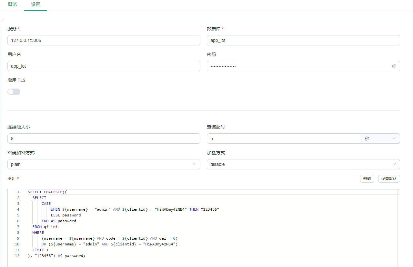Click the 帮助 button
Image resolution: width=413 pixels, height=267 pixels.
[367, 178]
